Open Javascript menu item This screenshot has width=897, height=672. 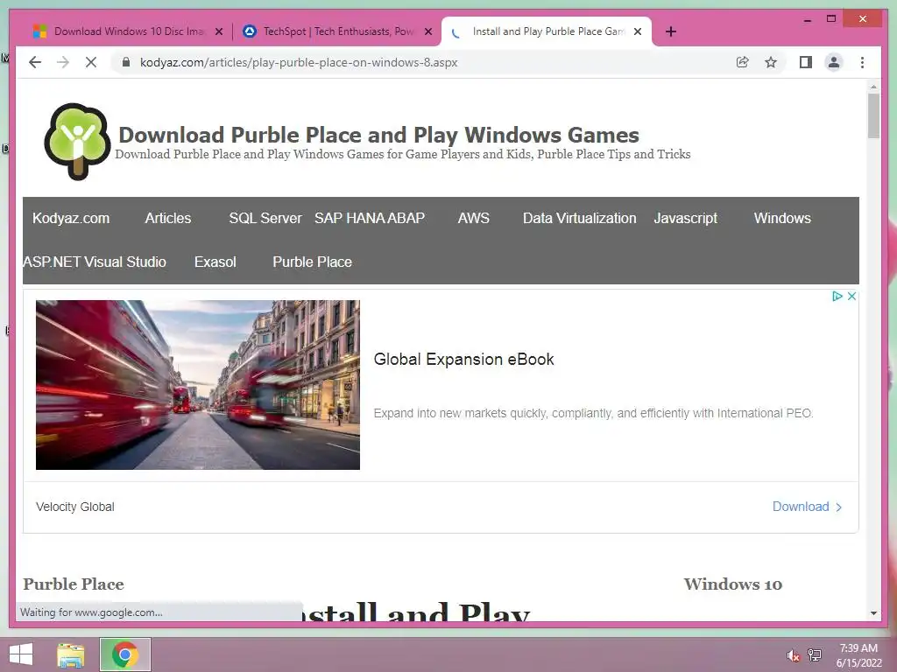(685, 218)
